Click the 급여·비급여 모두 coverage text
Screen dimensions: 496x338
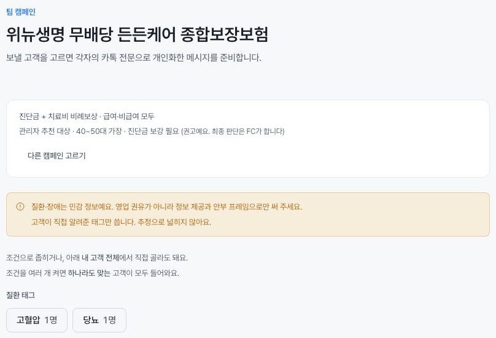click(x=129, y=116)
